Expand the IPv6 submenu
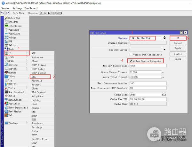 (x=17, y=57)
